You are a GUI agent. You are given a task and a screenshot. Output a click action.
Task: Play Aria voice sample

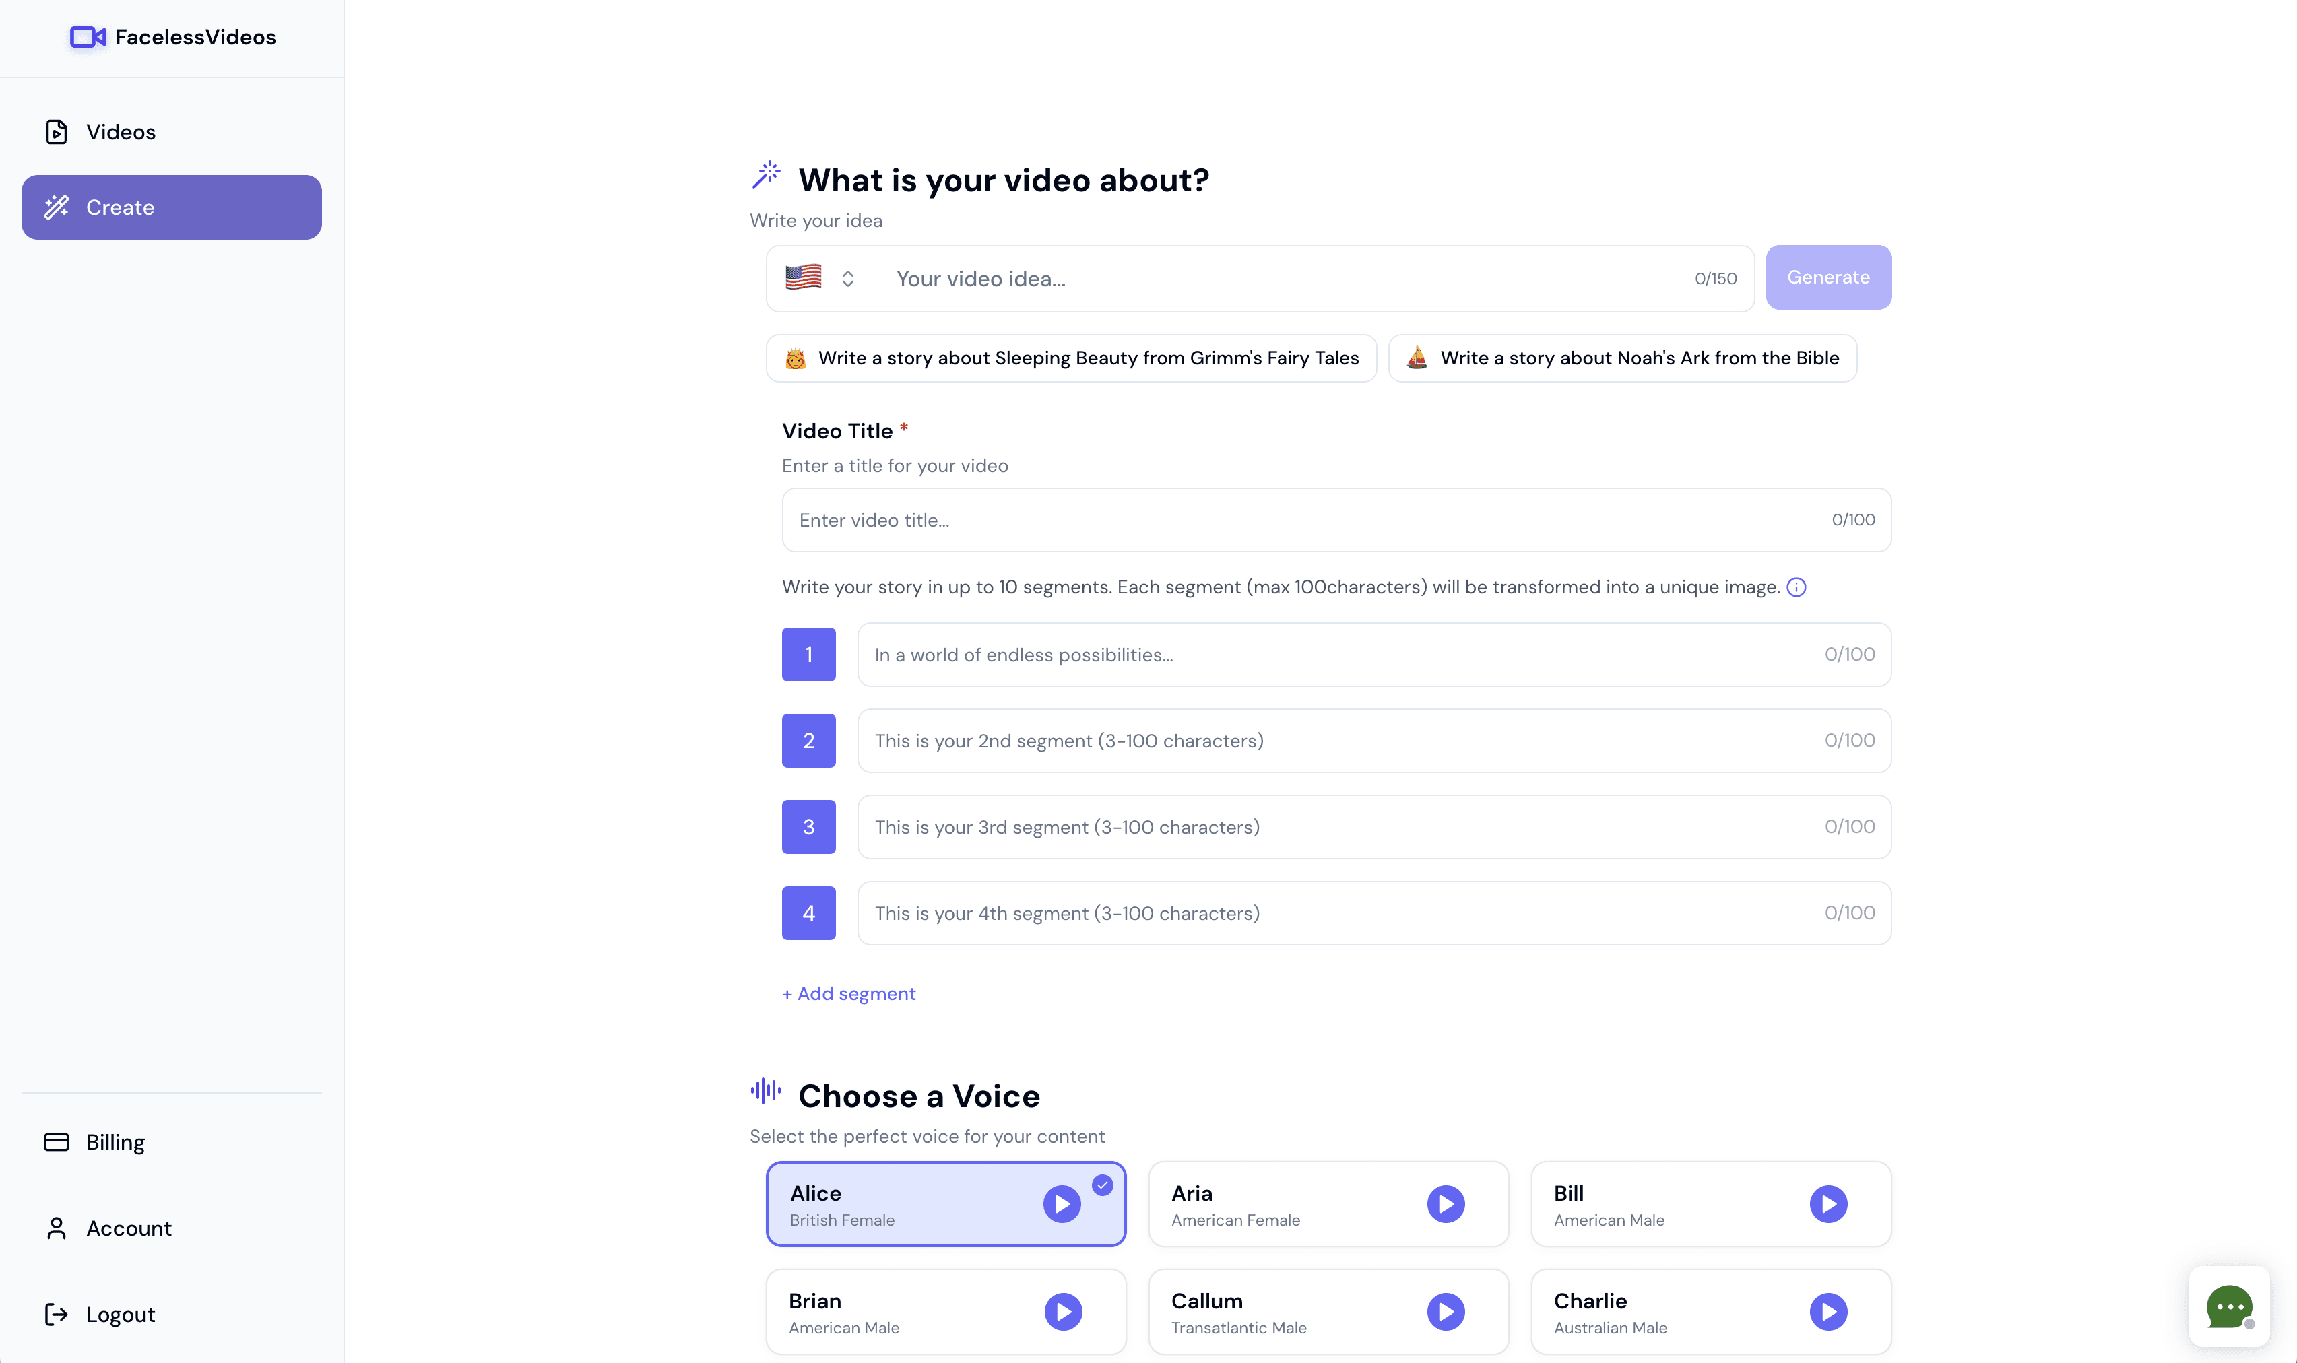pyautogui.click(x=1446, y=1203)
